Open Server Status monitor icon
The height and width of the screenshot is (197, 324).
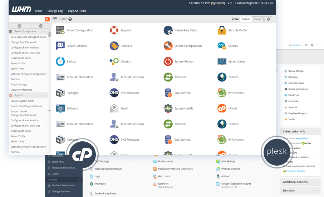222,61
